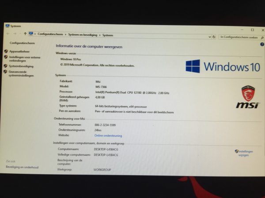The height and width of the screenshot is (198, 265).
Task: Minimize the Systeem window
Action: [x=242, y=29]
